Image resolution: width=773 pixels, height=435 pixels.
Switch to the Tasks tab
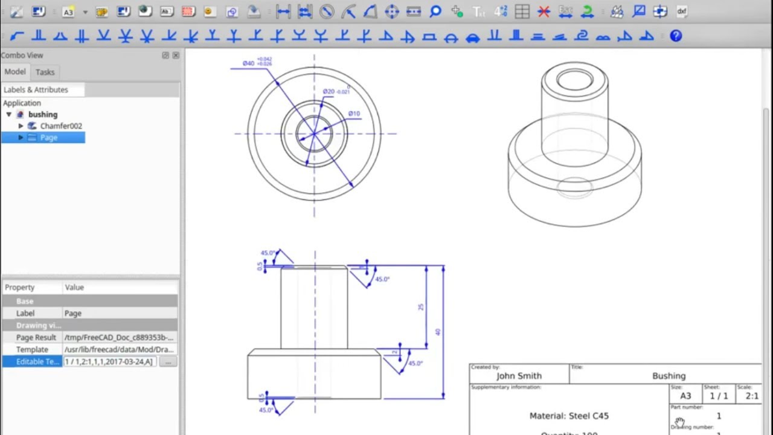click(x=45, y=72)
